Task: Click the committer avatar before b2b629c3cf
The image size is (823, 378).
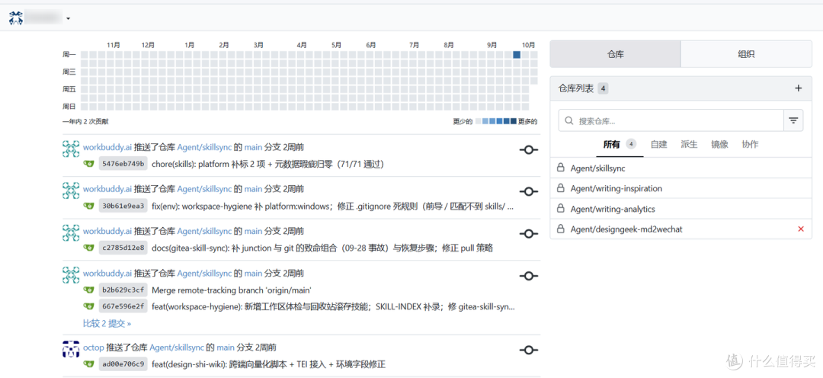Action: coord(88,290)
